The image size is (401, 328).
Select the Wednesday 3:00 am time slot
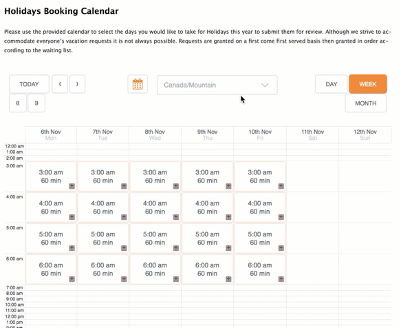tap(155, 176)
